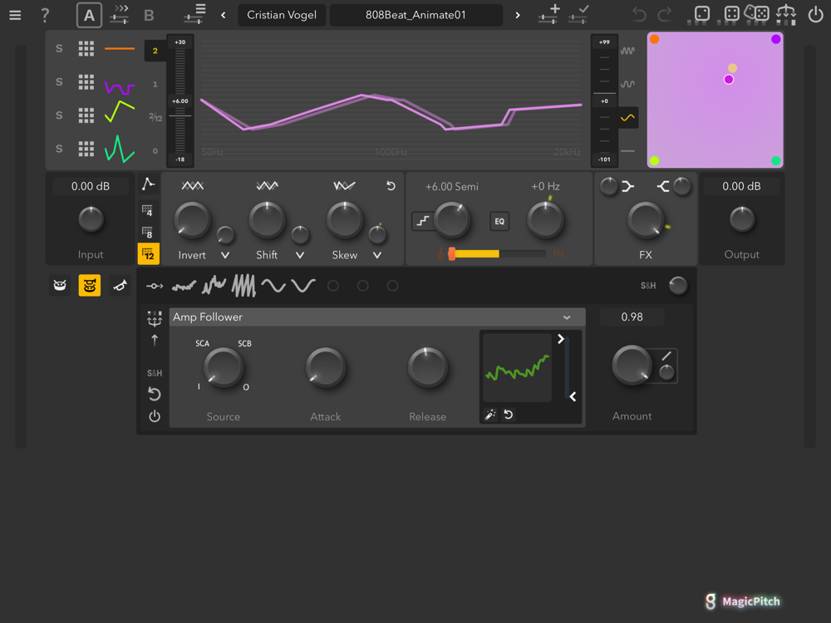Set grid division to 8
This screenshot has width=831, height=623.
click(x=148, y=232)
